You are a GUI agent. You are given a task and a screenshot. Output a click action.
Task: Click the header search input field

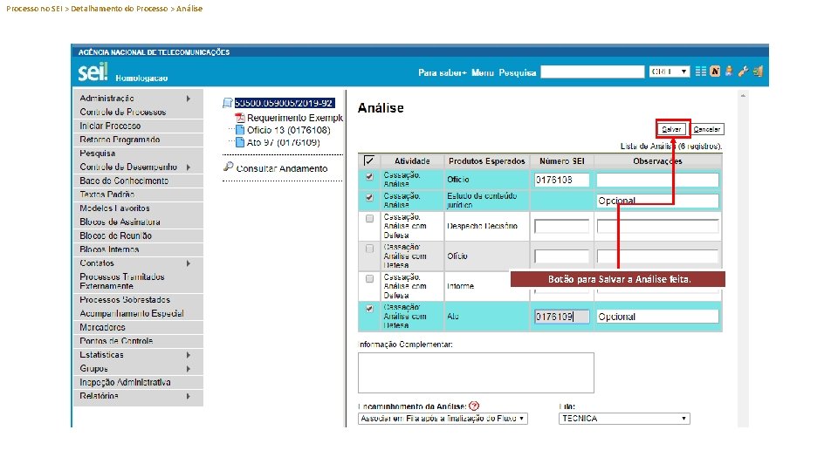(593, 72)
